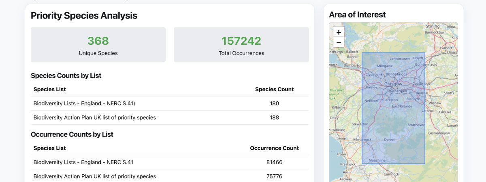Image resolution: width=486 pixels, height=182 pixels.
Task: Click the Lesmahagow label on the map
Action: [439, 133]
